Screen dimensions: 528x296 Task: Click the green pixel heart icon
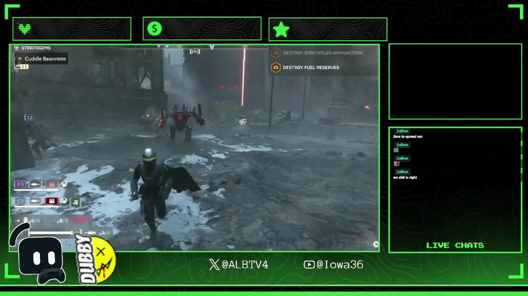tap(25, 29)
